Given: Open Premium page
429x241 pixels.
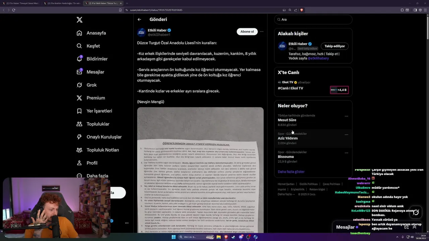Looking at the screenshot, I should pyautogui.click(x=91, y=98).
